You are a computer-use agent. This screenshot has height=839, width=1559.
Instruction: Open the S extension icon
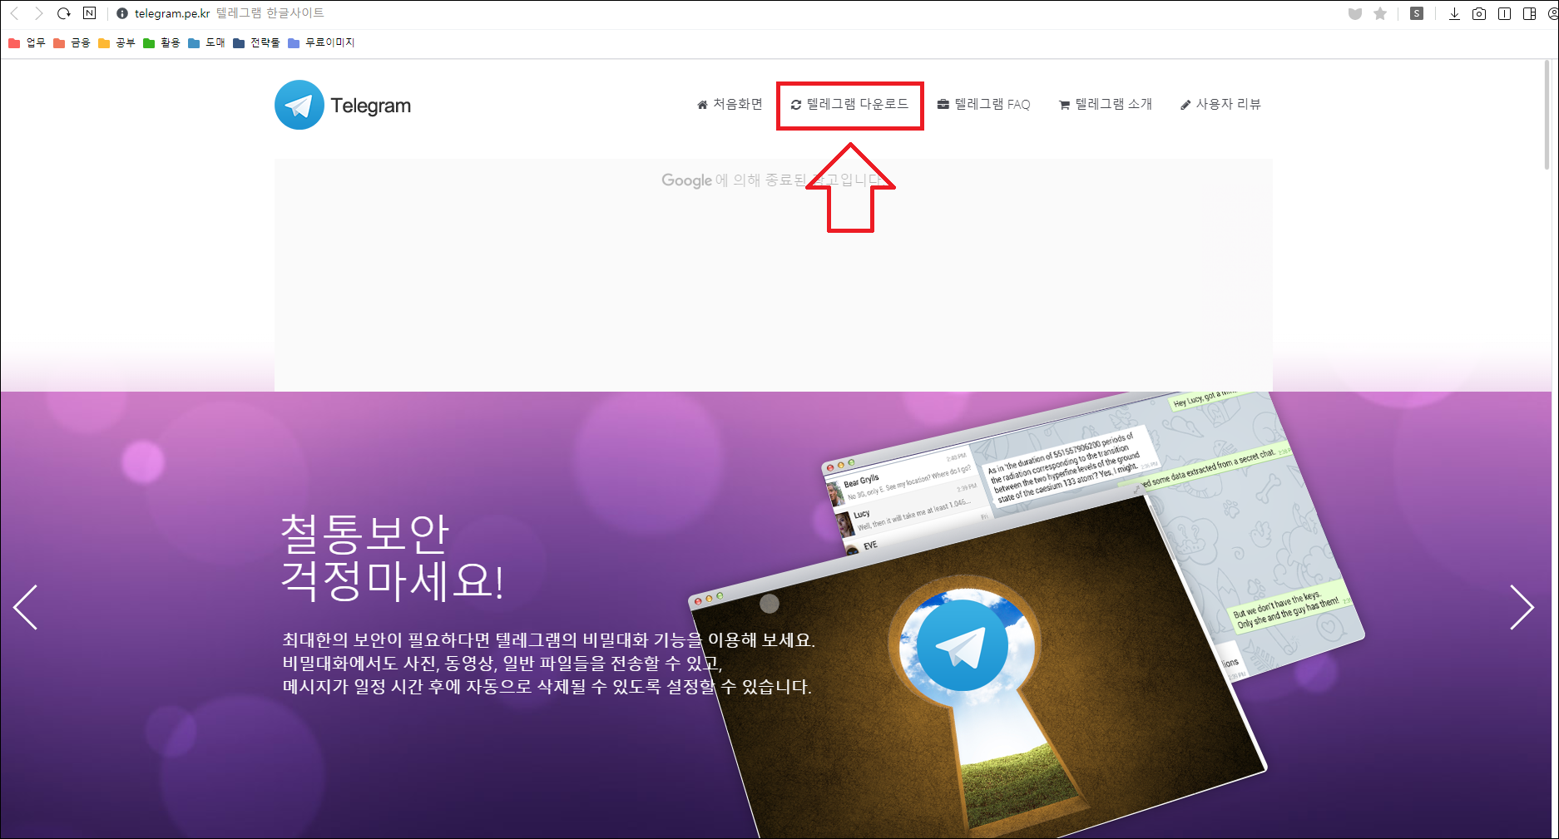(x=1417, y=13)
